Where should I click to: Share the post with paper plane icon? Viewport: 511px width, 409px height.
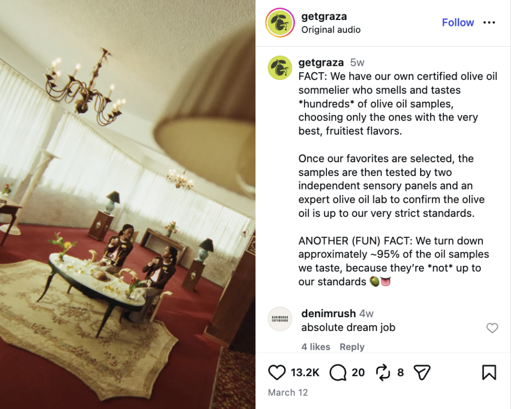pyautogui.click(x=422, y=372)
